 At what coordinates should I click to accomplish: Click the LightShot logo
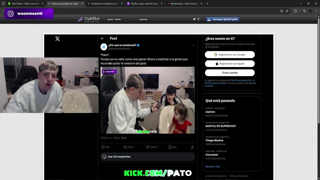click(x=88, y=19)
